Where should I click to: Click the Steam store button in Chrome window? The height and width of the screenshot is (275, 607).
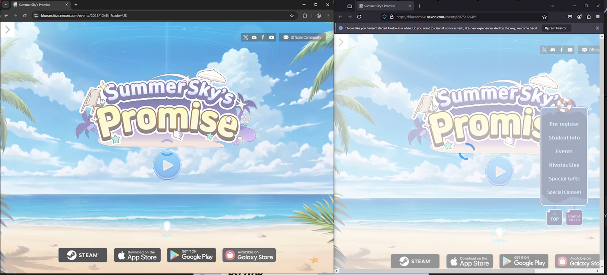point(83,255)
